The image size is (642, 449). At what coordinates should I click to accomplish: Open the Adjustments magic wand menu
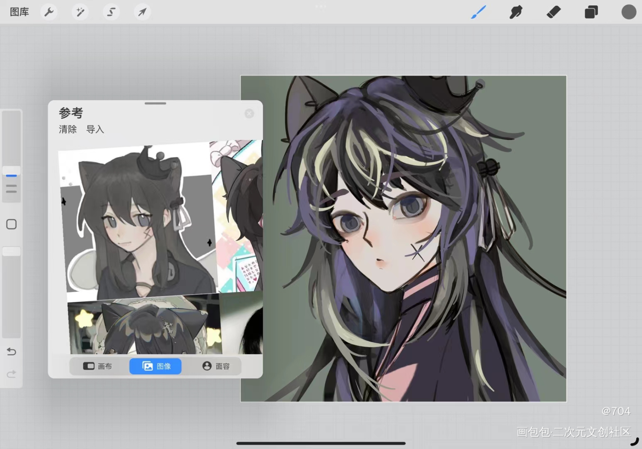(x=80, y=12)
